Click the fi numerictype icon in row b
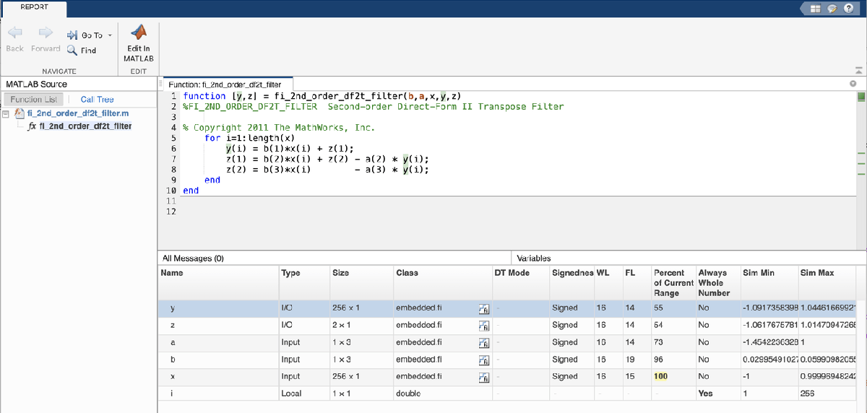 click(x=483, y=360)
